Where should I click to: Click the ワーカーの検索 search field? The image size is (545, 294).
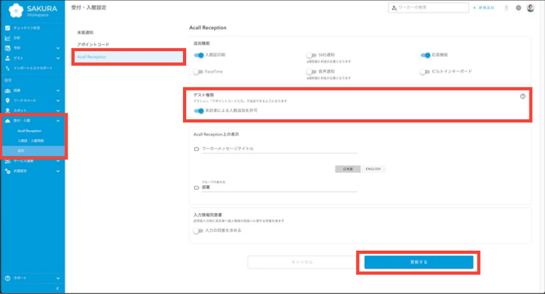tap(428, 8)
